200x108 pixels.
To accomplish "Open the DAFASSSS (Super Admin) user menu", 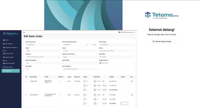I will click(x=127, y=32).
